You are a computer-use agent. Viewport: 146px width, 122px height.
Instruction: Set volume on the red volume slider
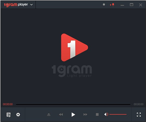pyautogui.click(x=118, y=114)
